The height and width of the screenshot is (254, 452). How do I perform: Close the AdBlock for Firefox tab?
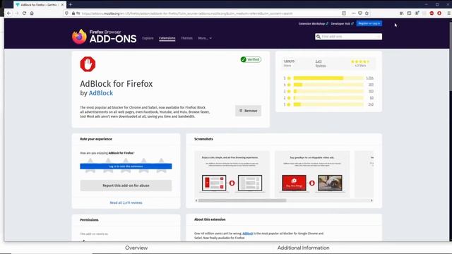62,5
